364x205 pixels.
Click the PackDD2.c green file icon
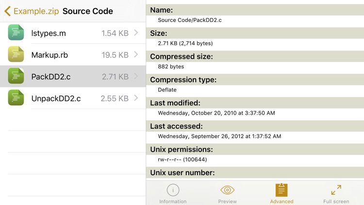(x=16, y=76)
